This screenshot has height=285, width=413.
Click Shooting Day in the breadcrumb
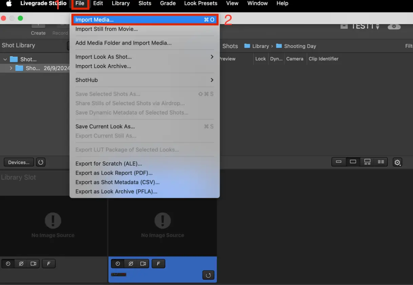[x=300, y=46]
